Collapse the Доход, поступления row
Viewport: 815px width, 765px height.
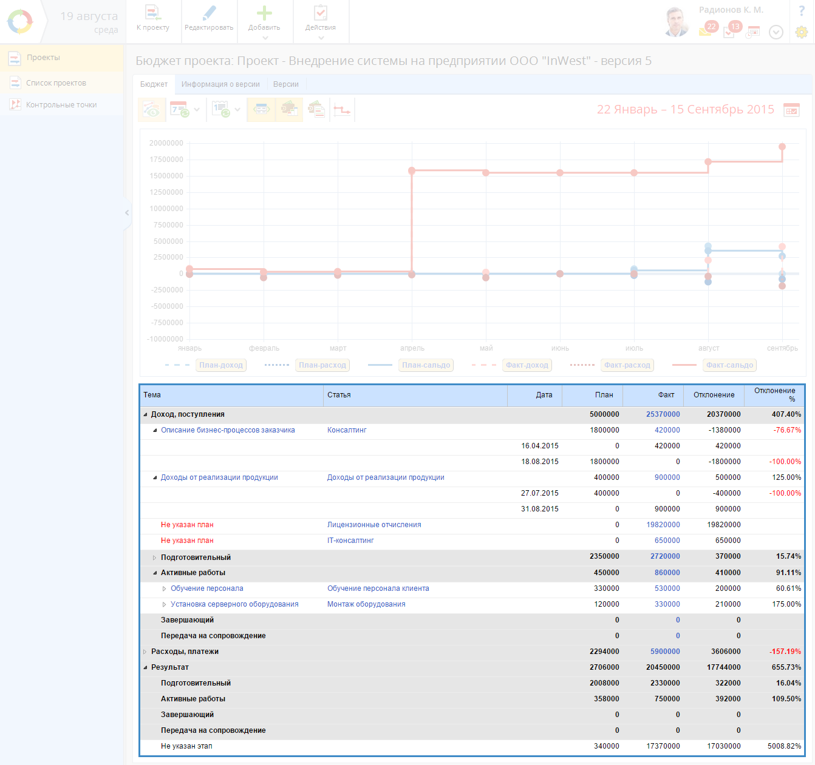[x=145, y=415]
